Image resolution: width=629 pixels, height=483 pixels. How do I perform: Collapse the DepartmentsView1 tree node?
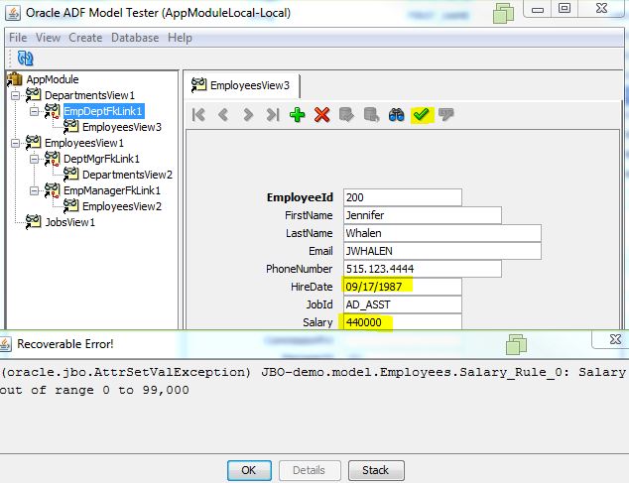tap(15, 95)
